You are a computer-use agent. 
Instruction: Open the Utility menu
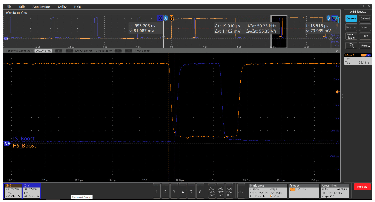click(62, 7)
